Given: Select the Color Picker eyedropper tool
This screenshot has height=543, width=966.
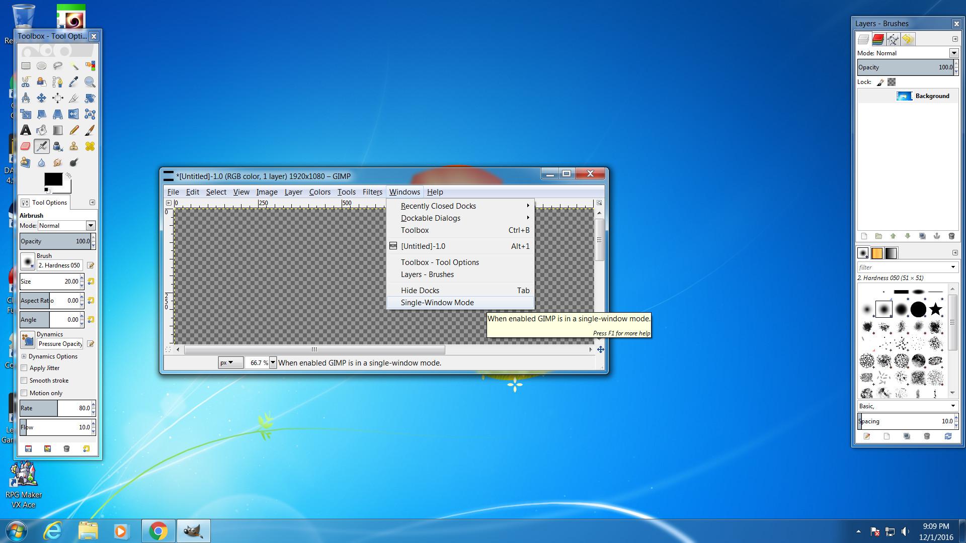Looking at the screenshot, I should (x=74, y=82).
